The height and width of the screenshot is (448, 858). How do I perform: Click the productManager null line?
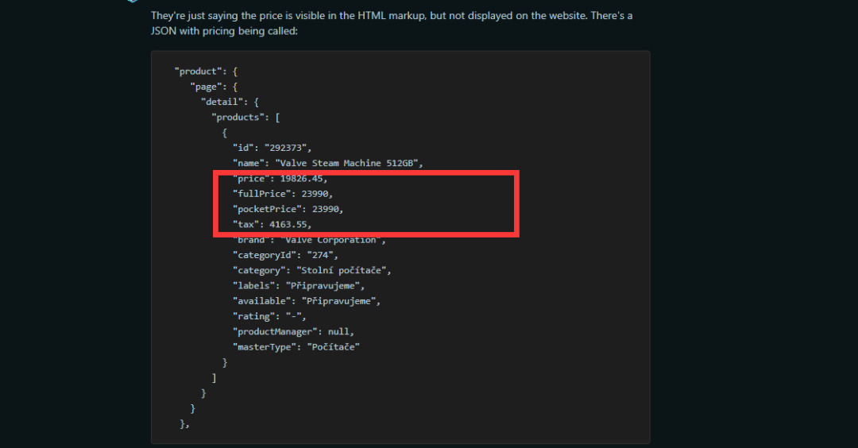tap(294, 331)
